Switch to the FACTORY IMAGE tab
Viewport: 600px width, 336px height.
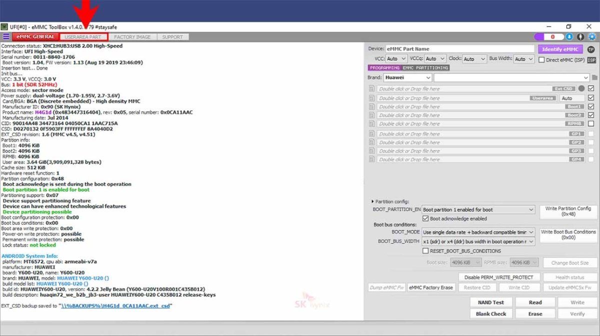click(x=132, y=36)
